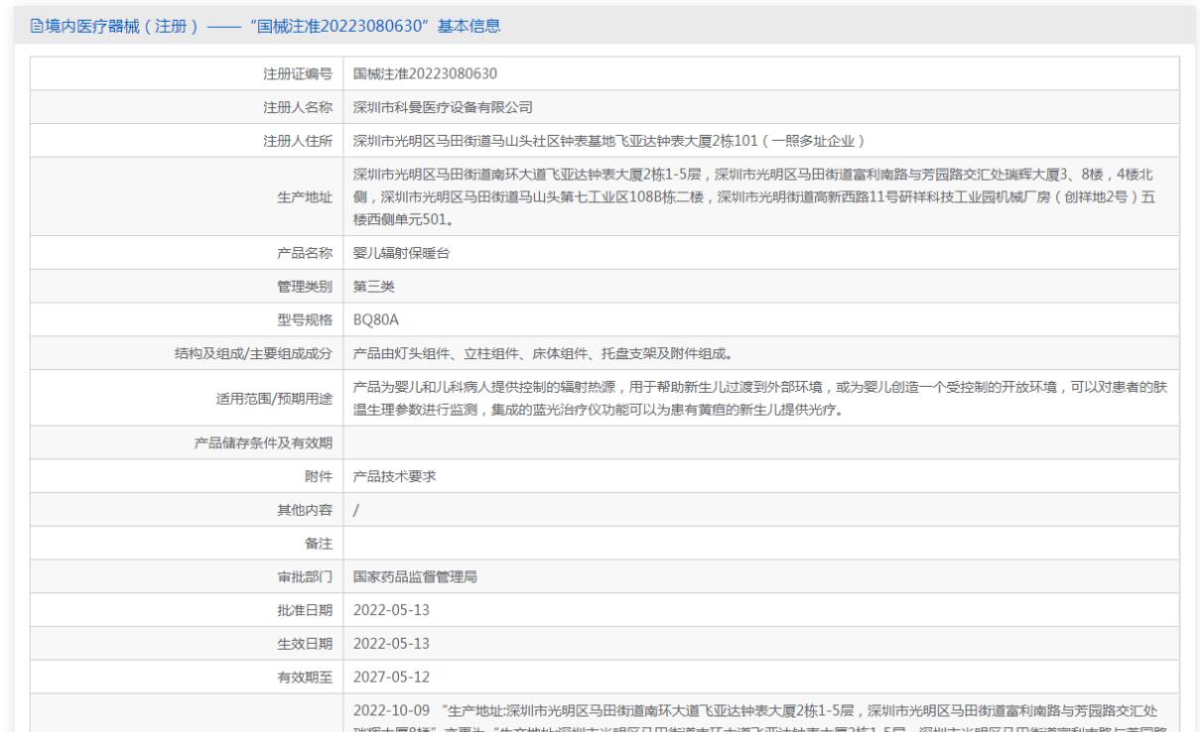This screenshot has height=732, width=1200.
Task: Click the 型号规格 label
Action: point(306,321)
